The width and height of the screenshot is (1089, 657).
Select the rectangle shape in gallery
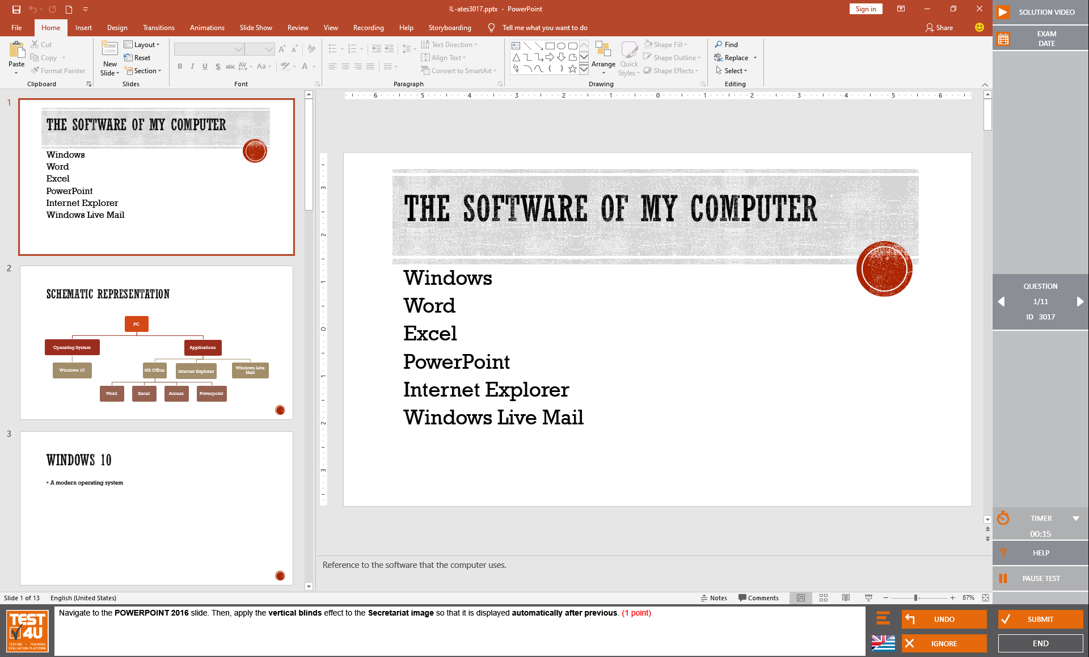pos(550,46)
